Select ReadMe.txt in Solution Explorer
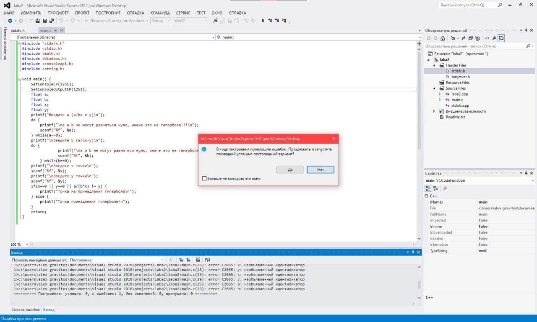 pos(455,117)
